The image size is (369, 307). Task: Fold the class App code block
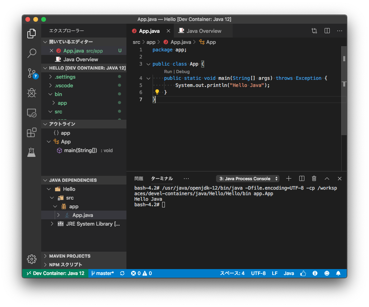tap(148, 64)
